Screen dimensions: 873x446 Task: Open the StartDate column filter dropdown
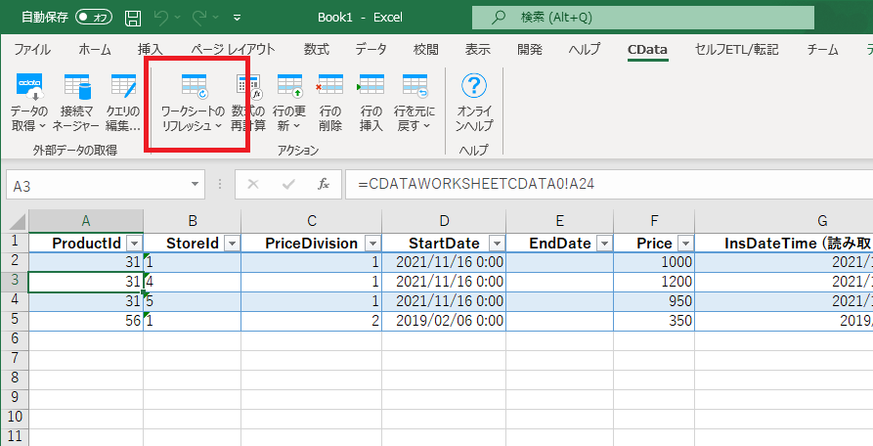[x=497, y=244]
